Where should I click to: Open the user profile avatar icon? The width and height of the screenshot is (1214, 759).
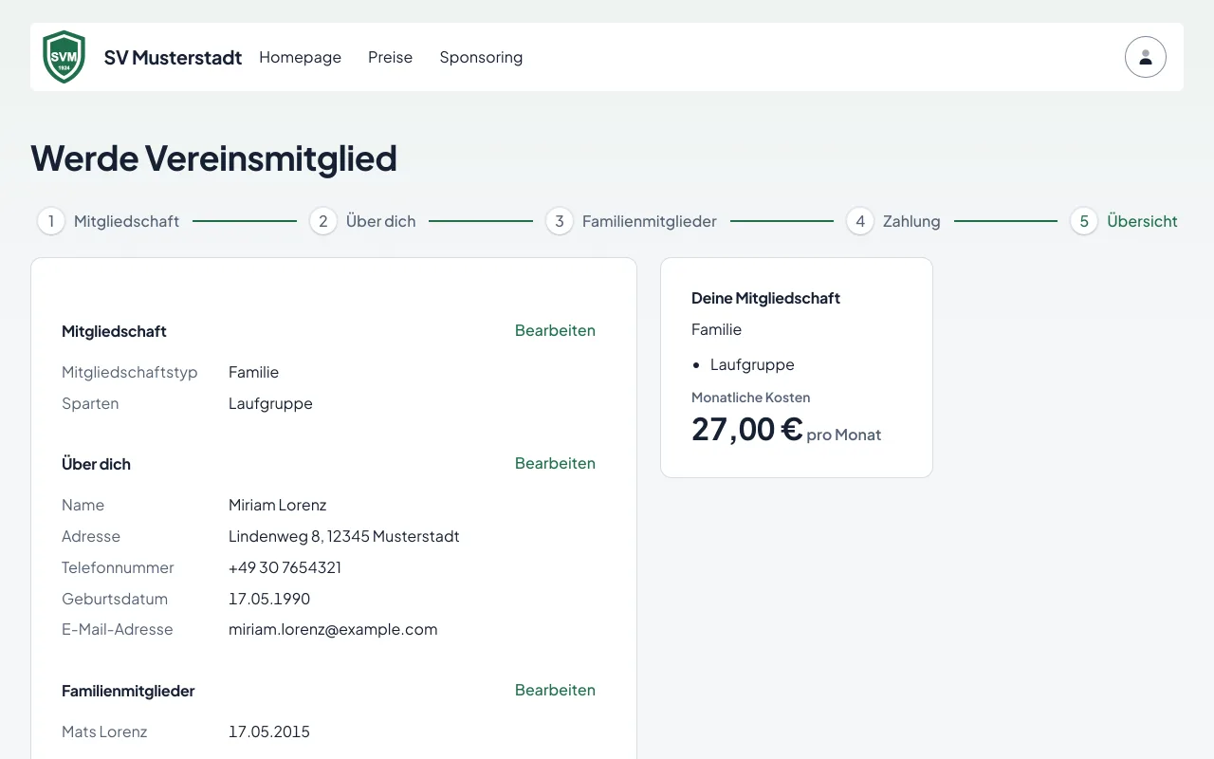pyautogui.click(x=1146, y=57)
